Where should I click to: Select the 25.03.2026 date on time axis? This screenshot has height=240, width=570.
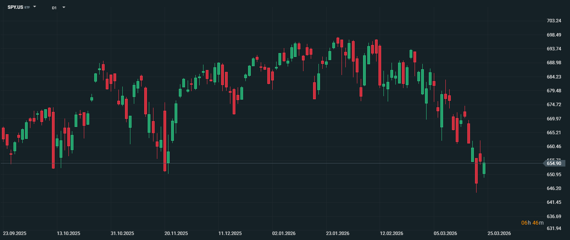(x=499, y=233)
